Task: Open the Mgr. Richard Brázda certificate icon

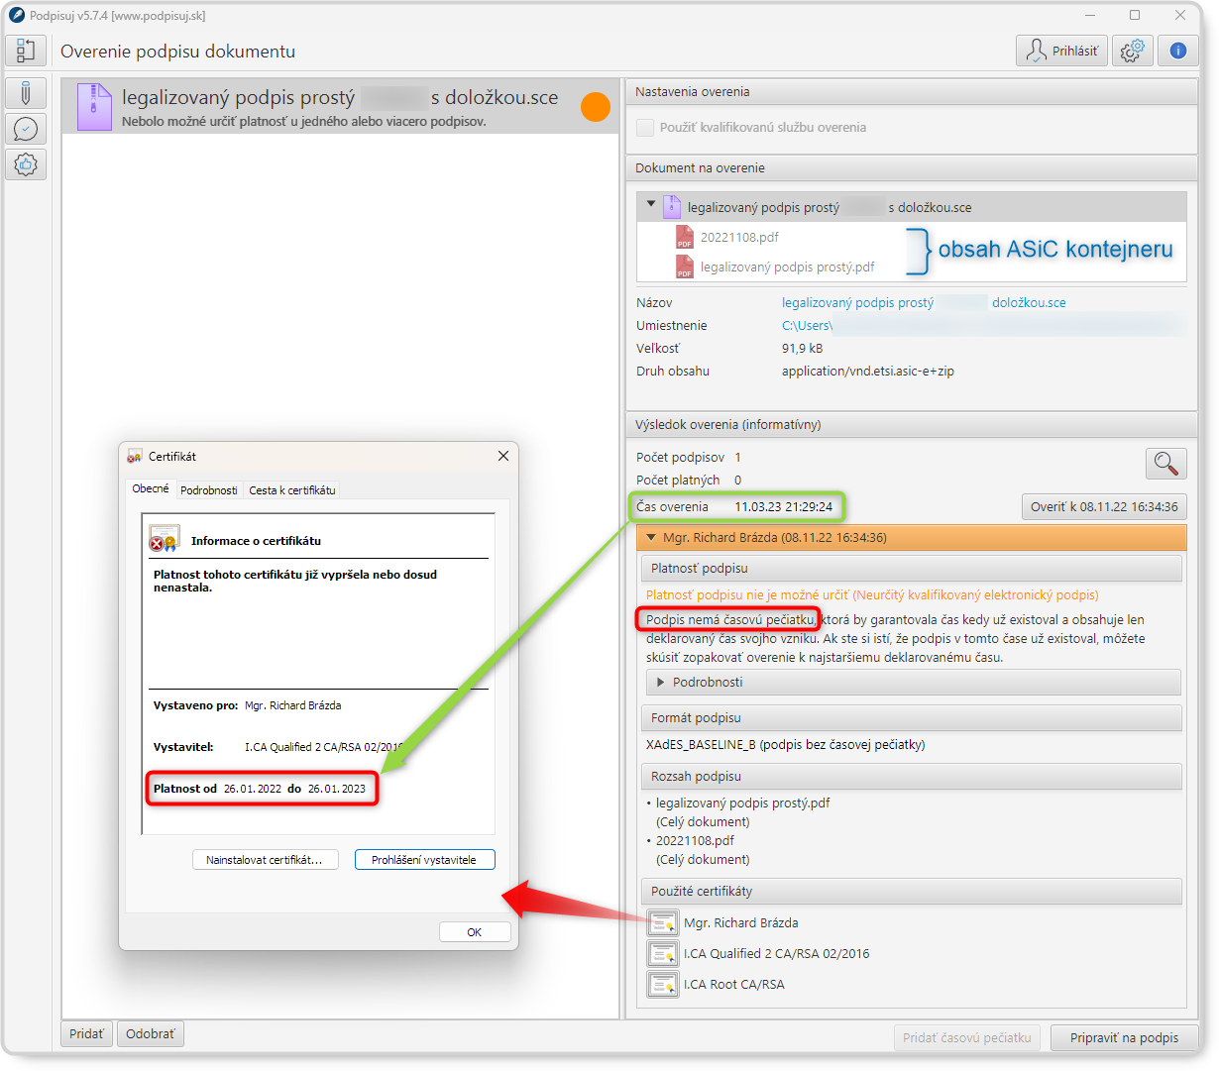Action: click(x=662, y=922)
